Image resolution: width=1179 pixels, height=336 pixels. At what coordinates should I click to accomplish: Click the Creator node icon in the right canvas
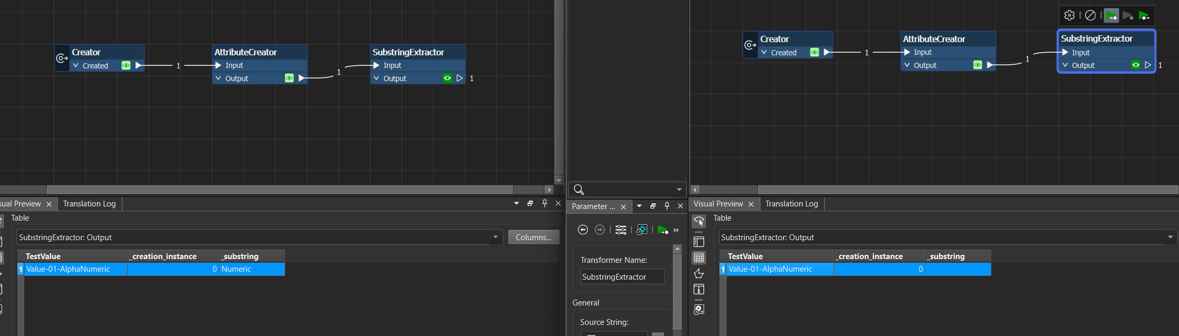[751, 45]
